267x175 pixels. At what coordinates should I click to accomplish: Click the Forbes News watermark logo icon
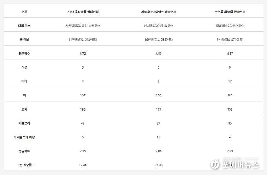[x=214, y=163]
